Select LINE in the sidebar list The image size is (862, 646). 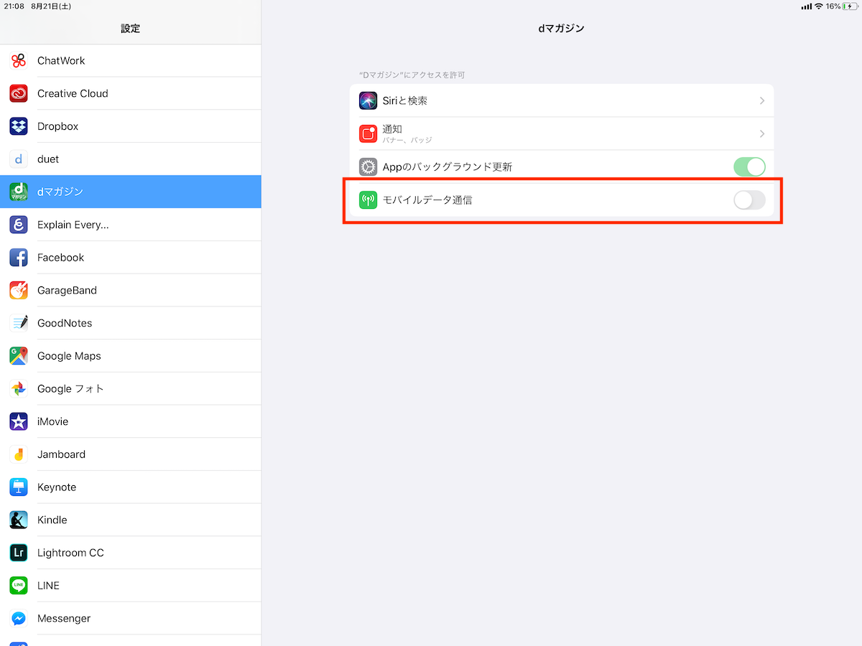(131, 586)
